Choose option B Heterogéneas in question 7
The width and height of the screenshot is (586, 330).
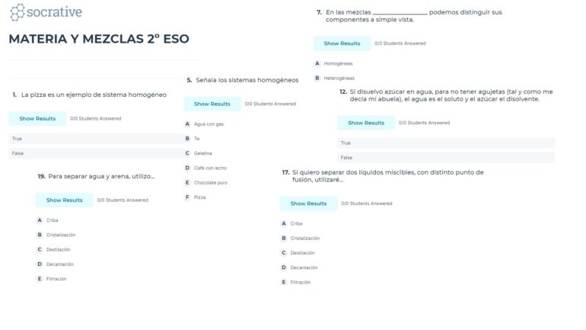(x=335, y=78)
